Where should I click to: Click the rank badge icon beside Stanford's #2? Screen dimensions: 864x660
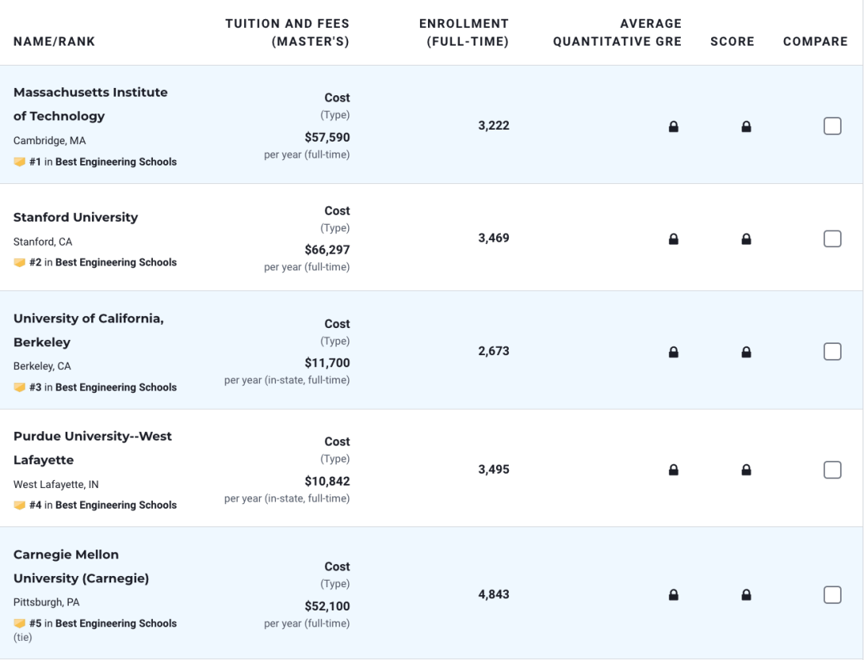click(x=20, y=262)
